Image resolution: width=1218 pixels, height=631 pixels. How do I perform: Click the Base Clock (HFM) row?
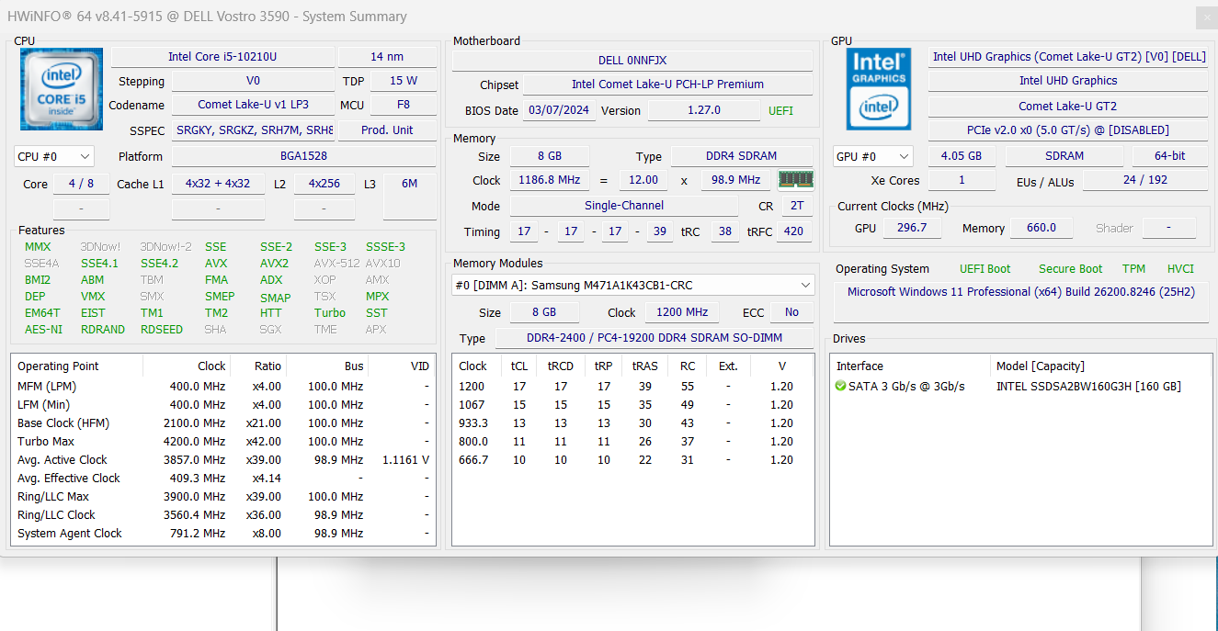coord(222,423)
